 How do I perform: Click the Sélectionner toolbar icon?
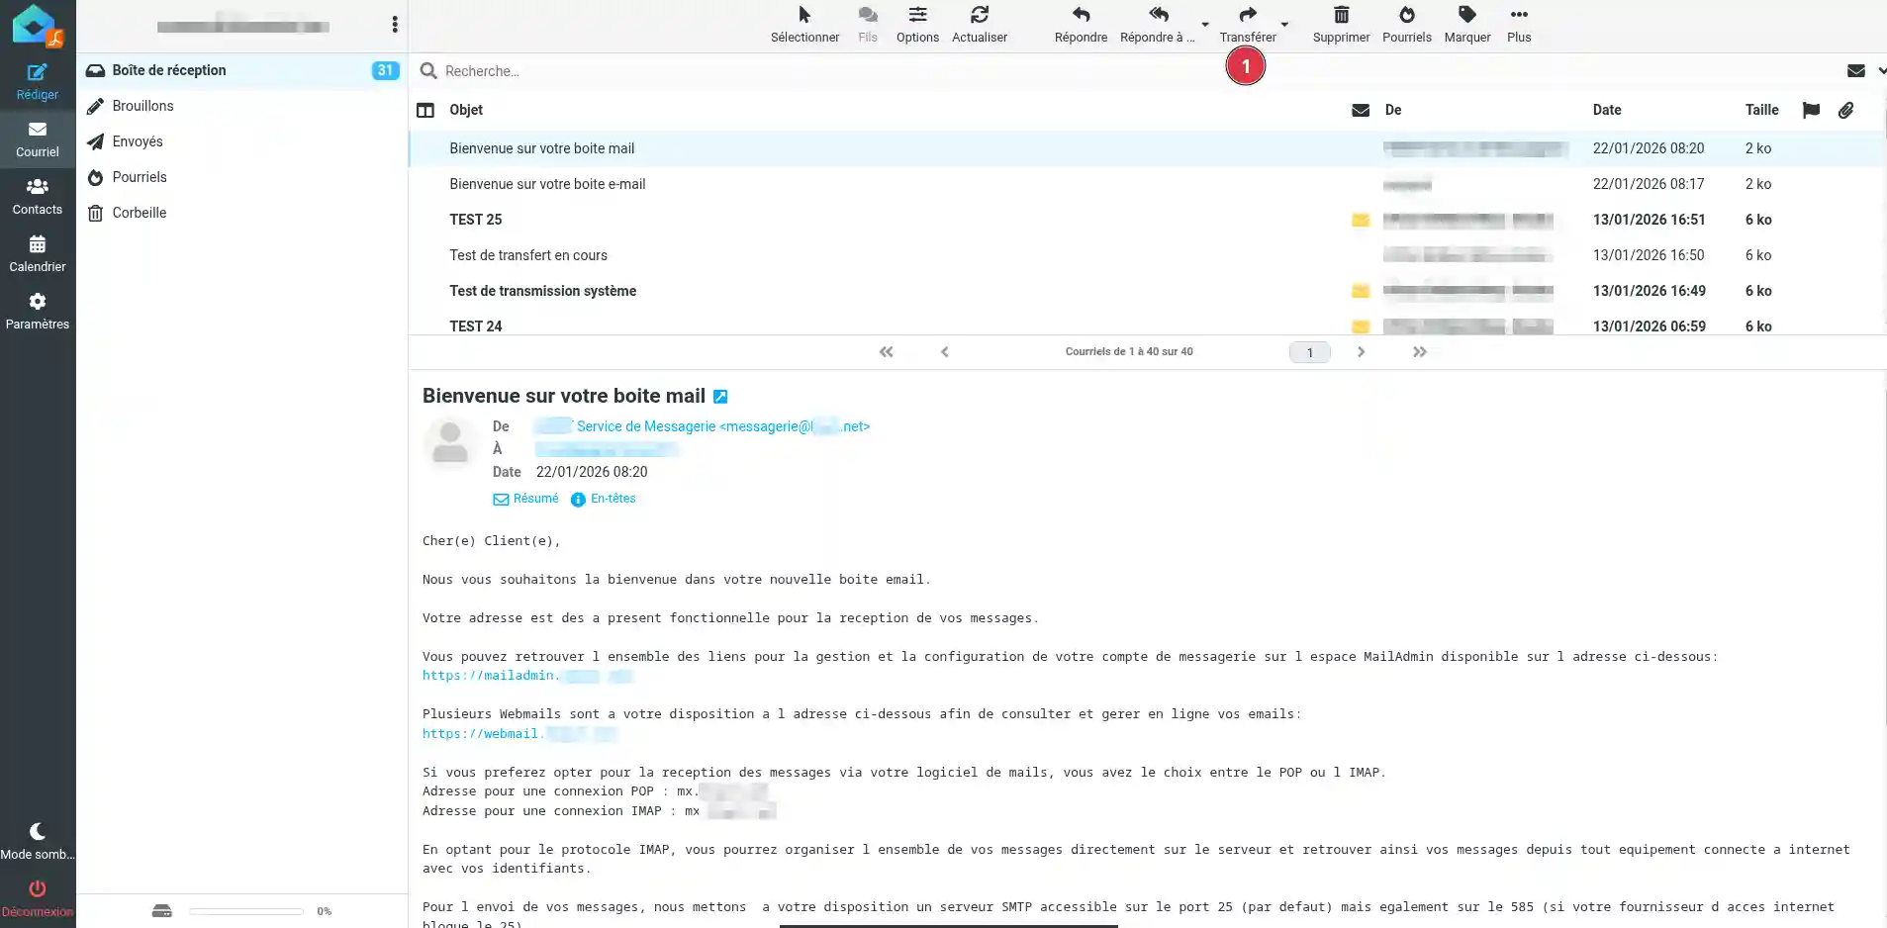coord(804,15)
